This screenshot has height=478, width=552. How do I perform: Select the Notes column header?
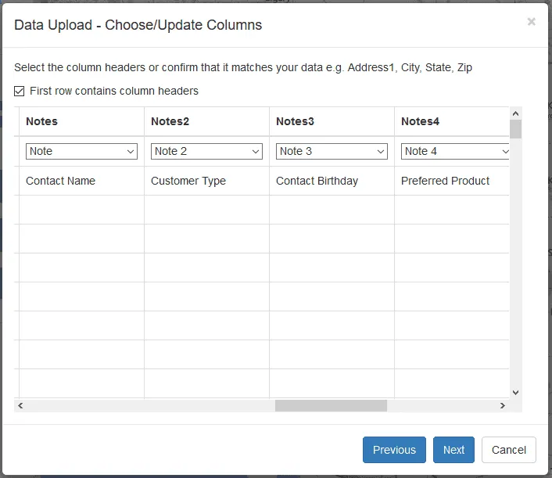[x=42, y=121]
